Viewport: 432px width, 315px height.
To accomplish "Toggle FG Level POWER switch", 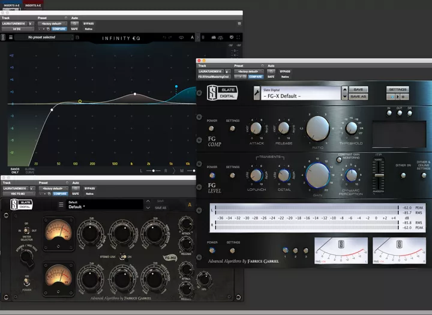I will pos(212,175).
